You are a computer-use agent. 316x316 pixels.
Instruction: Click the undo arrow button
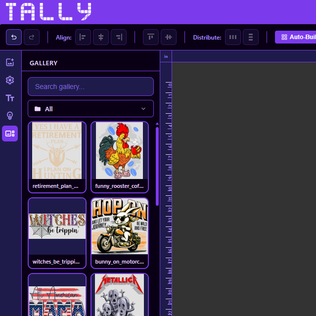tap(14, 37)
